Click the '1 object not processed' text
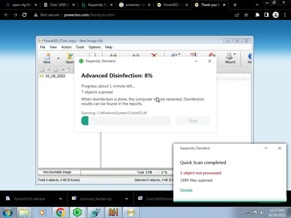 (x=201, y=173)
